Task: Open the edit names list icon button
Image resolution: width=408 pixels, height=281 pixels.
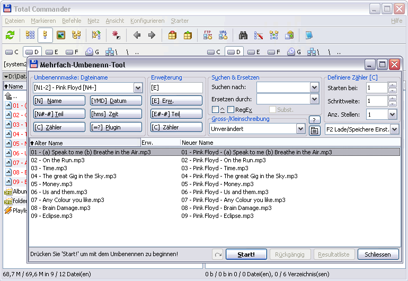Action: point(314,130)
